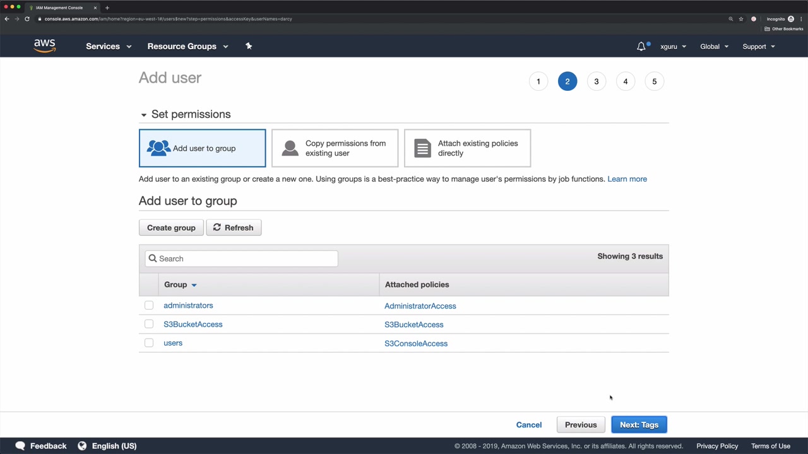Open the S3ConsoleAccess policy link

point(416,344)
